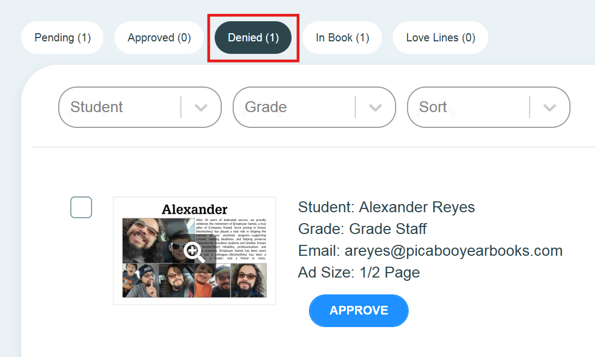Click the Student: Alexander Reyes text
Viewport: 595px width, 357px height.
386,207
